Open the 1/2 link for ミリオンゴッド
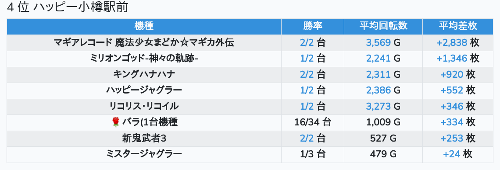Screen dimensions: 500x170 tap(307, 59)
